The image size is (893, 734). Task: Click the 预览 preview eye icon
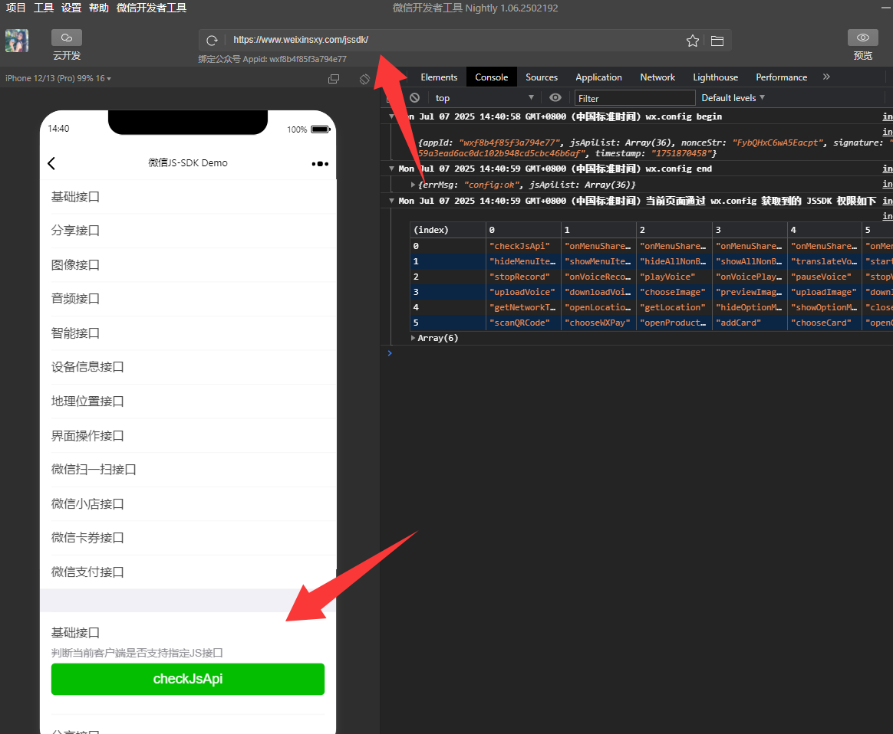coord(863,38)
